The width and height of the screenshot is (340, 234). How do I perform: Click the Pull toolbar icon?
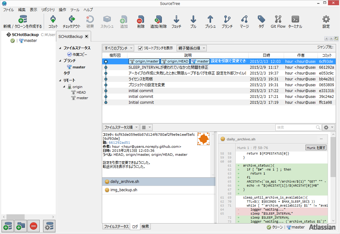coord(193,22)
